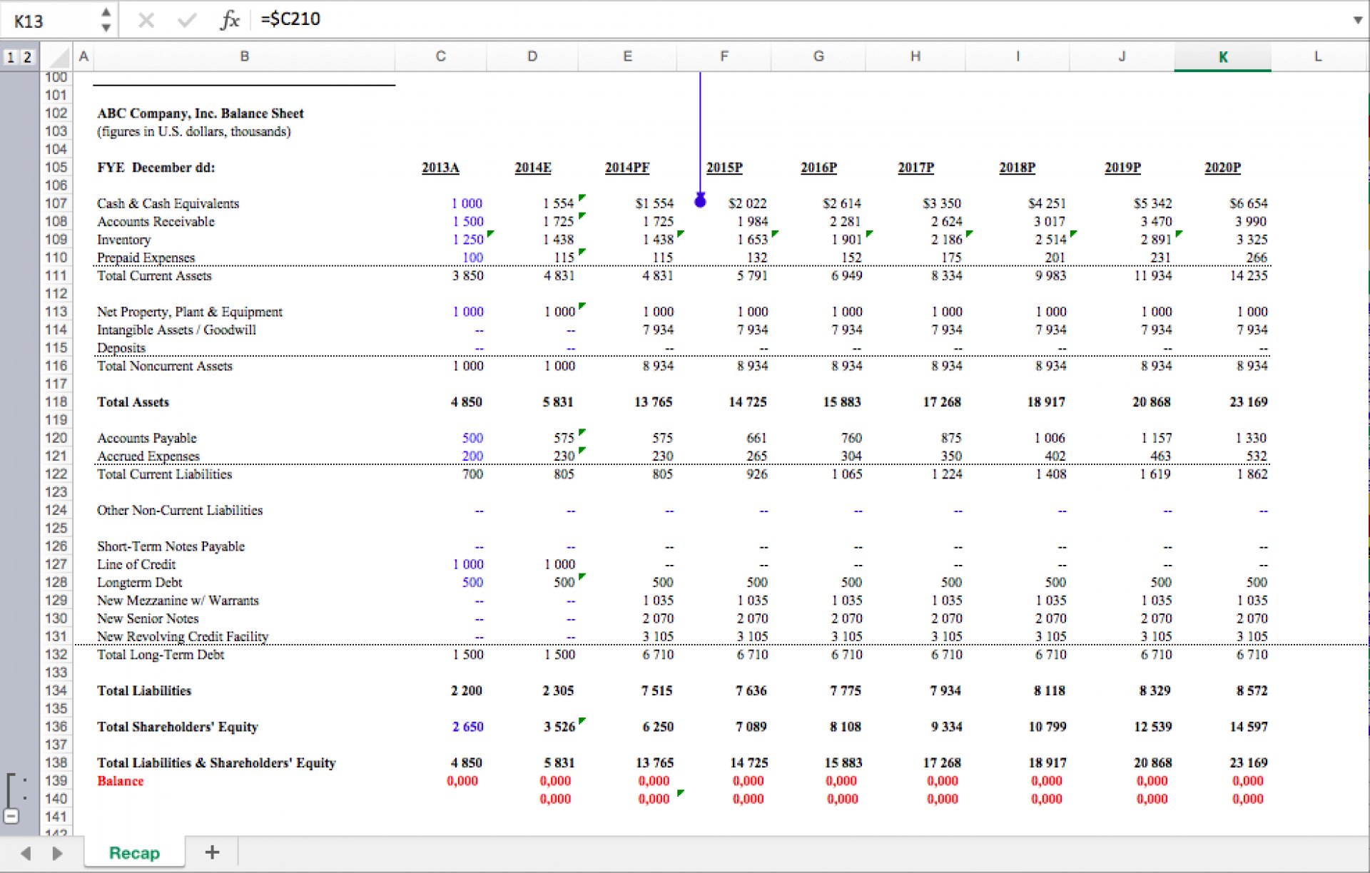This screenshot has width=1370, height=873.
Task: Click the 2016P column heading cell
Action: (x=818, y=168)
